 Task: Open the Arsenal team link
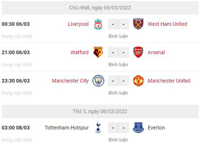click(x=156, y=52)
